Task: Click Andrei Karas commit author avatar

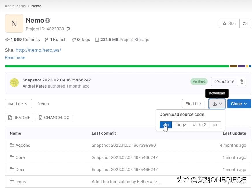Action: (14, 83)
